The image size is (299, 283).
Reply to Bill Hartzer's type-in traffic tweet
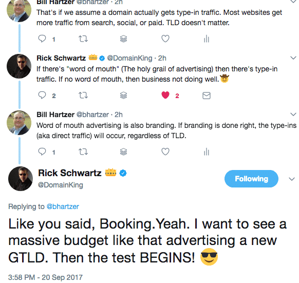click(42, 39)
